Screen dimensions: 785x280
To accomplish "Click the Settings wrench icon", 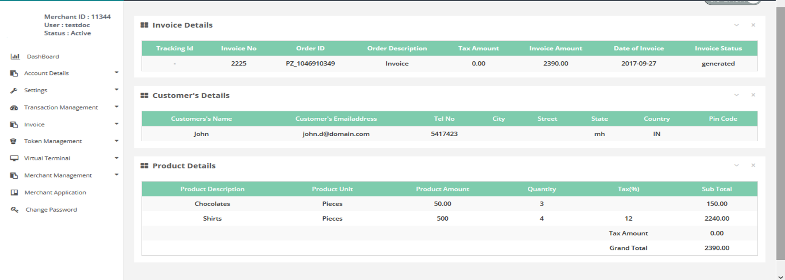I will coord(14,90).
